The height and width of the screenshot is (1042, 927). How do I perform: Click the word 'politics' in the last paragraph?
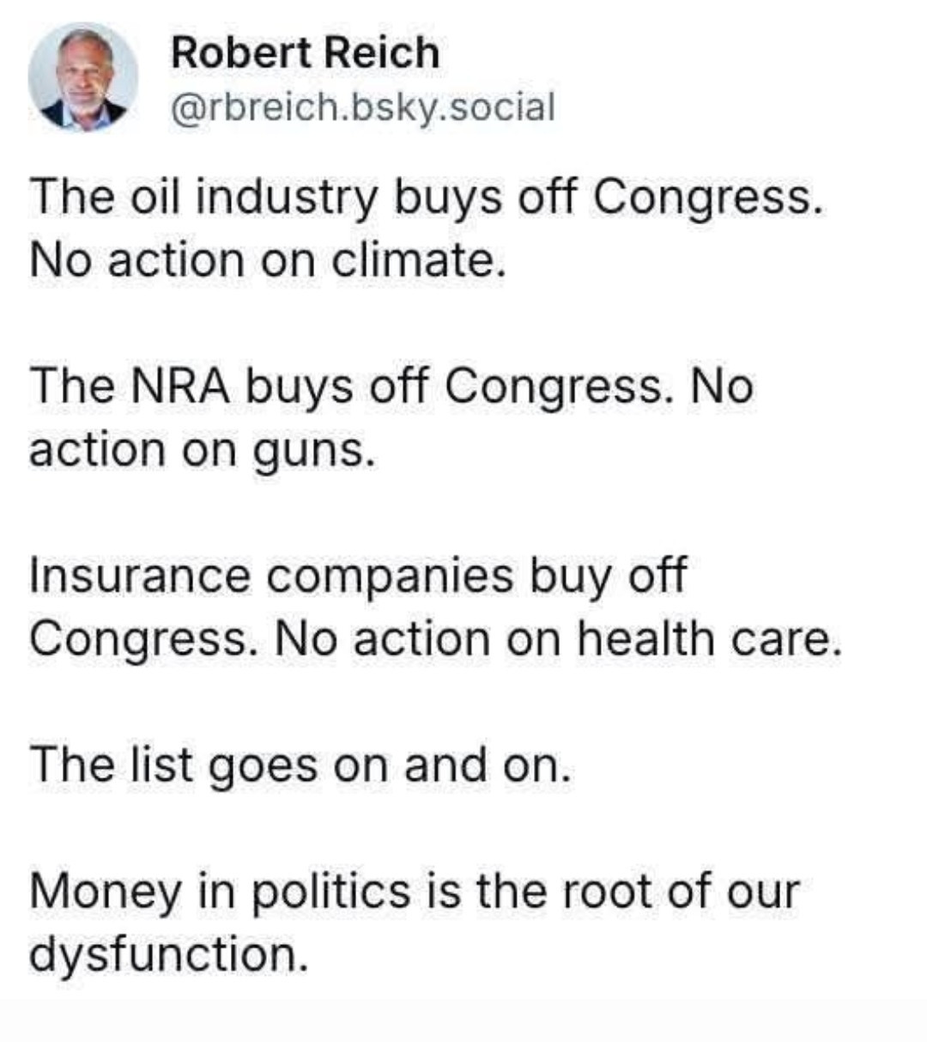[331, 893]
